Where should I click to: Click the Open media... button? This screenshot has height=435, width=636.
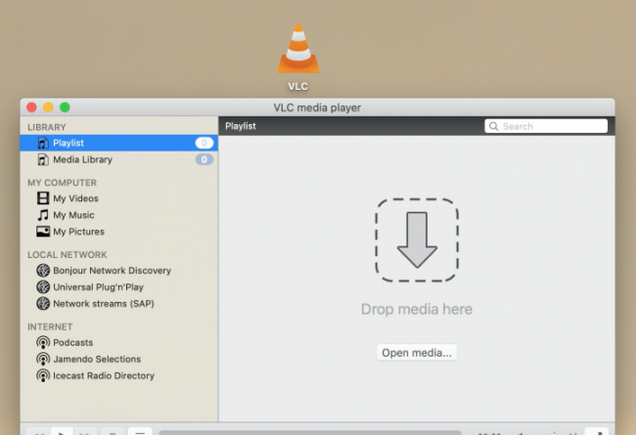pos(417,352)
